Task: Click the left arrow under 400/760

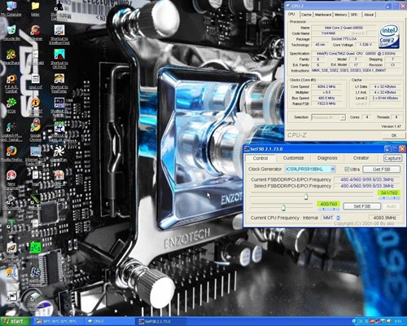Action: [x=323, y=209]
